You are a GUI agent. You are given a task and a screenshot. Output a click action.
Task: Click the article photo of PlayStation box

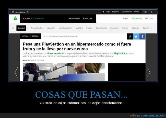64,72
